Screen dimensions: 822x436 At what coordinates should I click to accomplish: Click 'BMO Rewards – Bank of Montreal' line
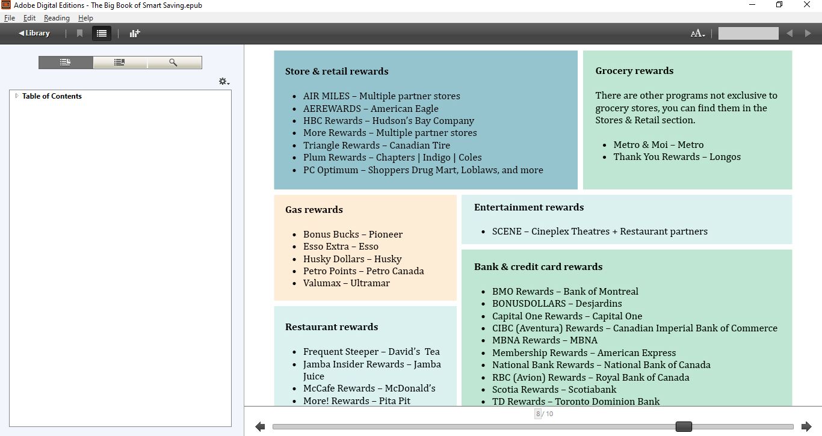pyautogui.click(x=565, y=292)
